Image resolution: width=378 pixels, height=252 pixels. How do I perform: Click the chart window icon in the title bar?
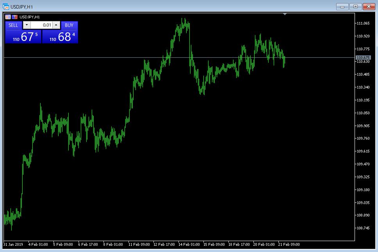[x=5, y=7]
